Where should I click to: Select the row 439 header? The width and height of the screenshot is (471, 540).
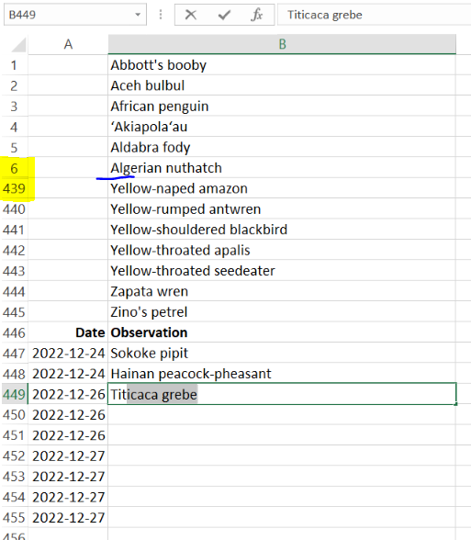tap(14, 188)
